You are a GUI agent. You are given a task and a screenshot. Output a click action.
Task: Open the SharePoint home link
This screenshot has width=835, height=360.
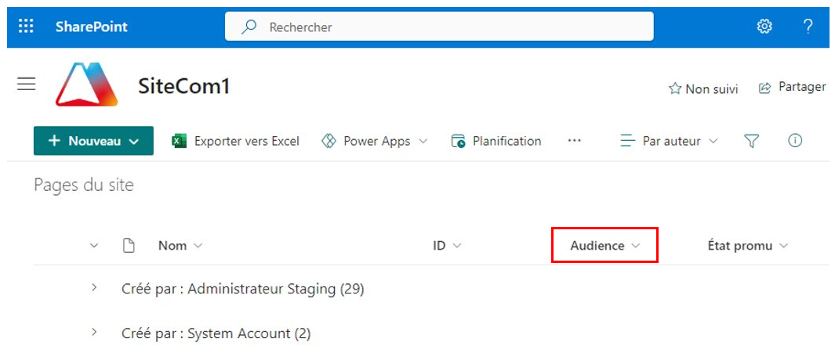pyautogui.click(x=91, y=27)
